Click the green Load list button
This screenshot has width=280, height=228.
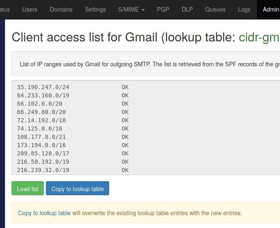pos(28,188)
